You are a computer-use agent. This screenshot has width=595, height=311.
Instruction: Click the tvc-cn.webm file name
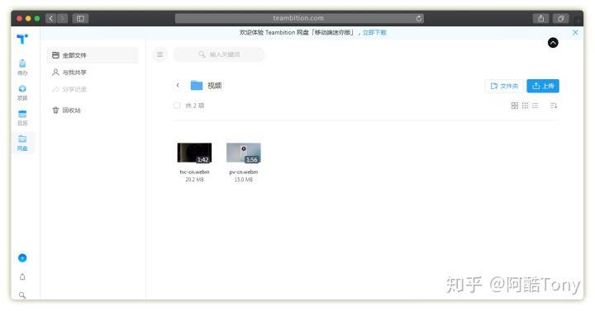pos(195,172)
